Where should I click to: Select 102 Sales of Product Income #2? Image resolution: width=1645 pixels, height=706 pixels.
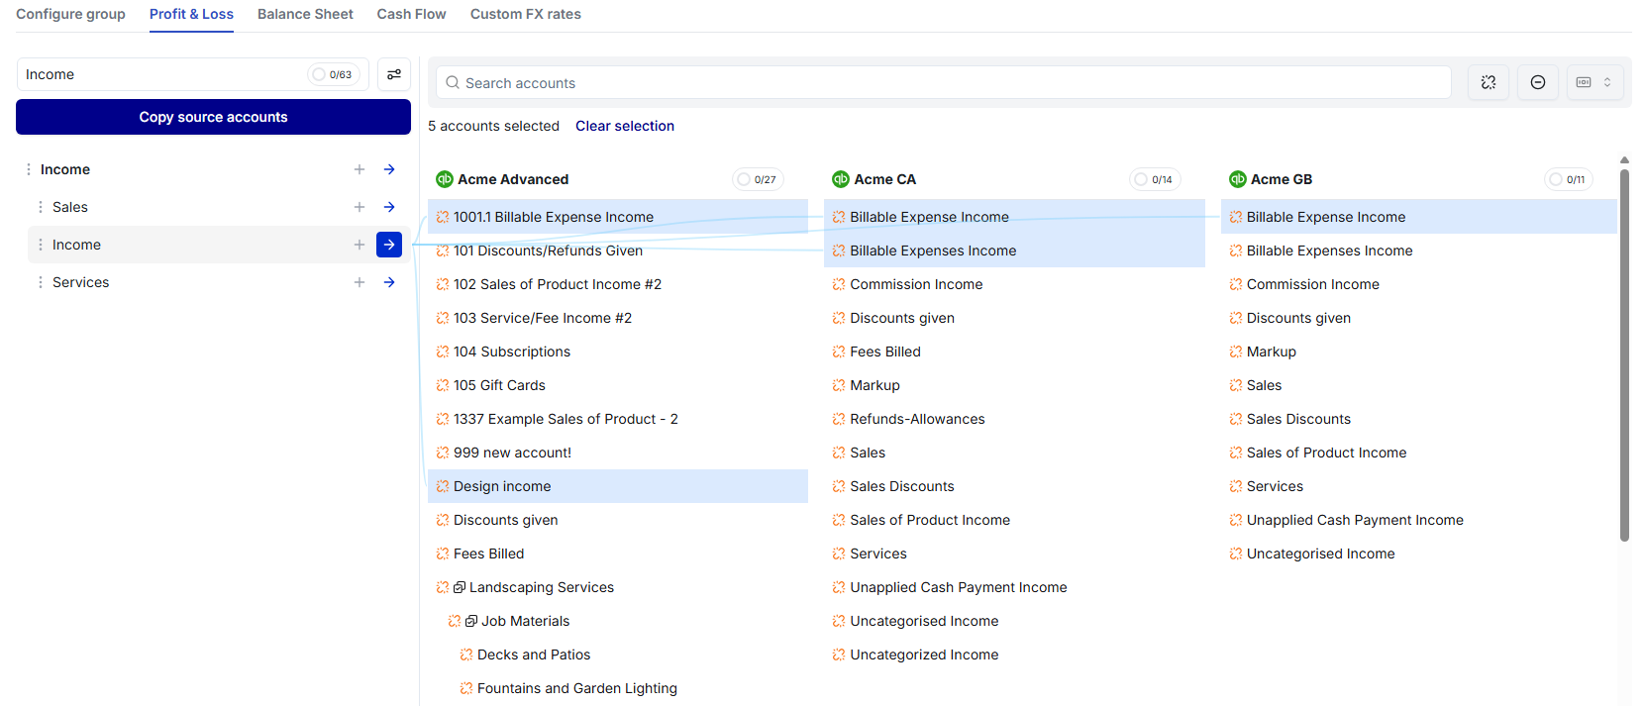[x=618, y=284]
